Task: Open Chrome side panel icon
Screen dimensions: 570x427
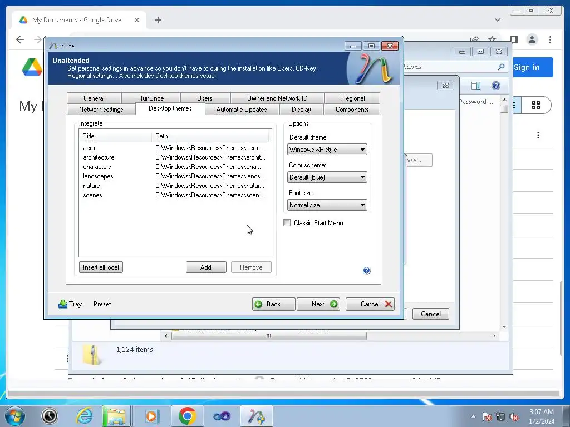Action: point(514,39)
